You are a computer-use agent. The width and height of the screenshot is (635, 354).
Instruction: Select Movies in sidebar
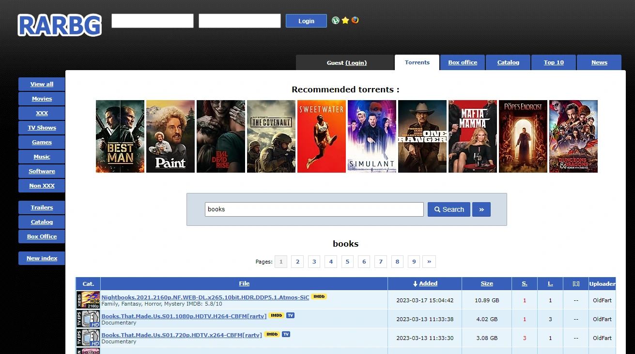(42, 99)
